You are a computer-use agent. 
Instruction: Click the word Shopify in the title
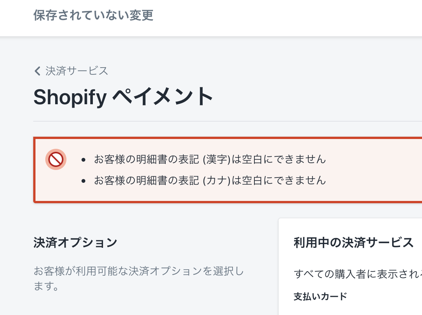pyautogui.click(x=70, y=97)
